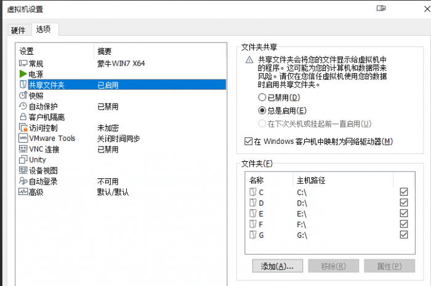The width and height of the screenshot is (431, 286).
Task: Click the VNC 连接 icon
Action: click(23, 149)
